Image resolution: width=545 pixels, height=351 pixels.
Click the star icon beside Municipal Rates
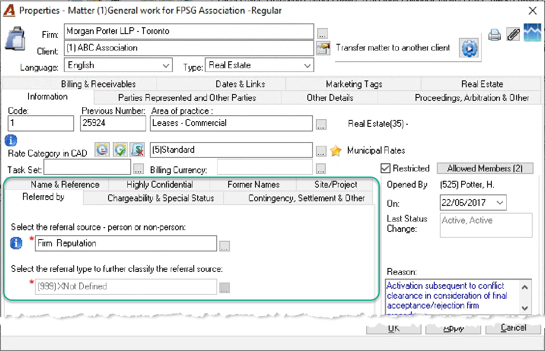click(336, 151)
